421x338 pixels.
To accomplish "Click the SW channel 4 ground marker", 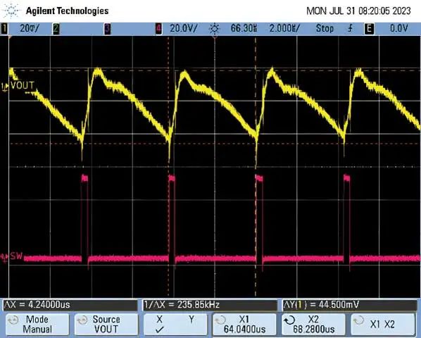I will (x=4, y=257).
